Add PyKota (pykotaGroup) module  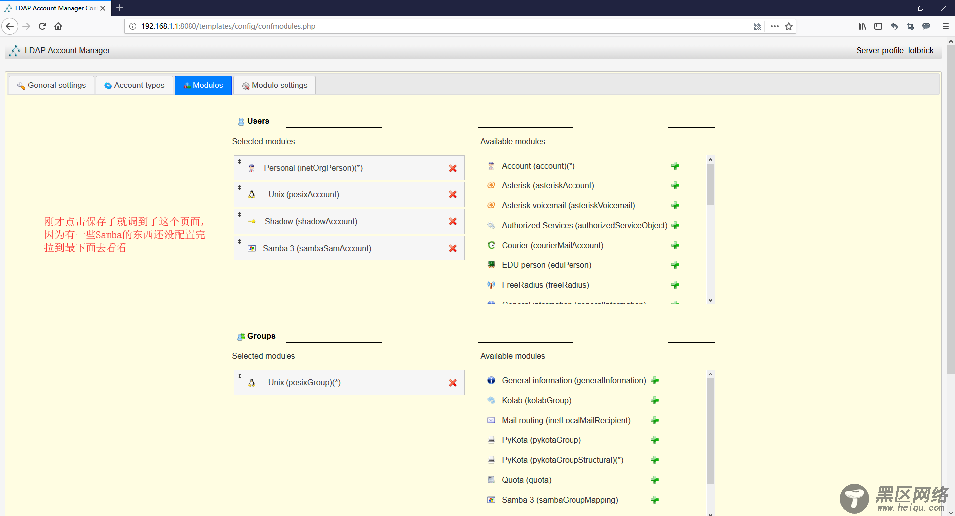(x=655, y=440)
